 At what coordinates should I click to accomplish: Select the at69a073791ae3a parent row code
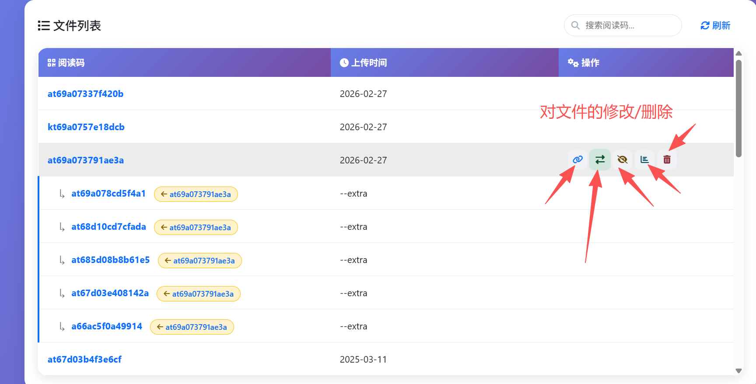click(x=85, y=160)
